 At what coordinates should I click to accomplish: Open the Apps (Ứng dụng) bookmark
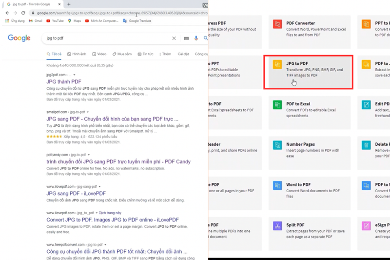pos(15,21)
